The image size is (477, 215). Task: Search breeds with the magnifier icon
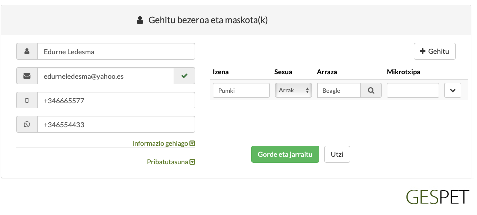tap(371, 90)
